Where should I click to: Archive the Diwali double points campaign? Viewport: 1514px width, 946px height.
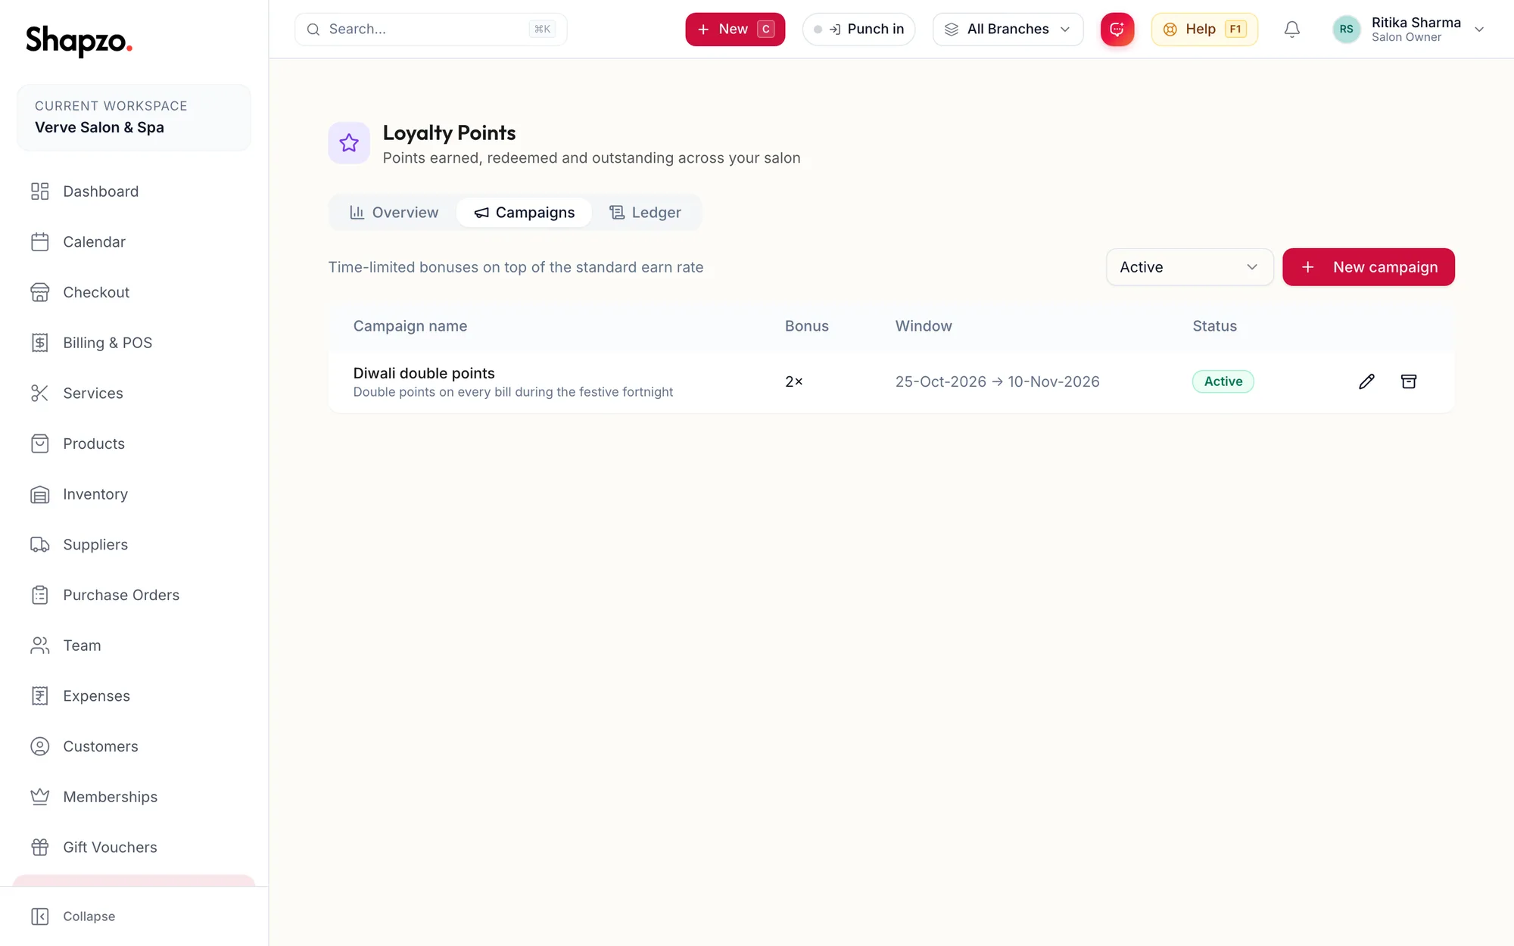pos(1409,381)
